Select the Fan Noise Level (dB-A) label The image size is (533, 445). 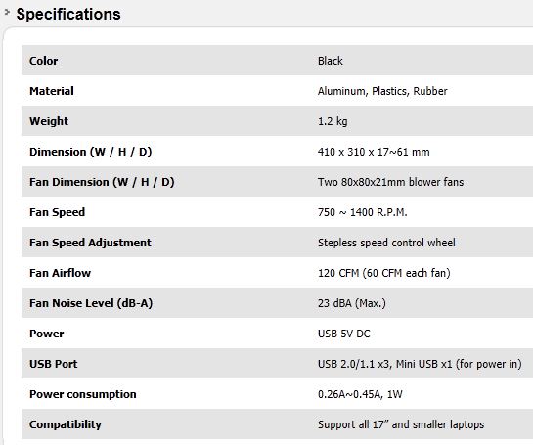click(91, 303)
